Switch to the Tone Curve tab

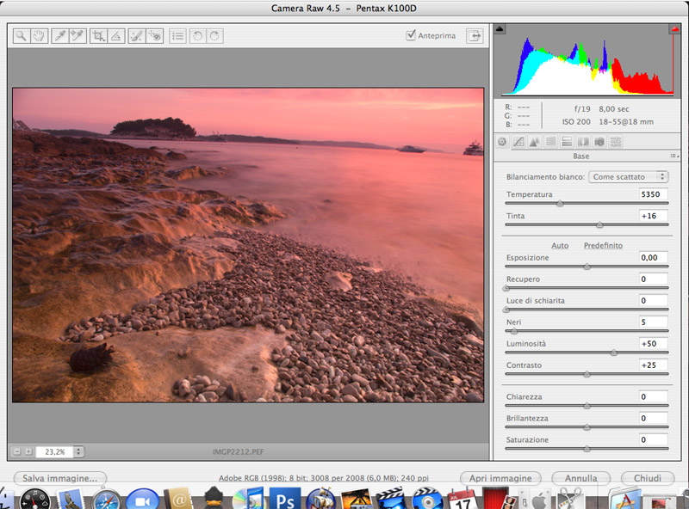click(518, 142)
